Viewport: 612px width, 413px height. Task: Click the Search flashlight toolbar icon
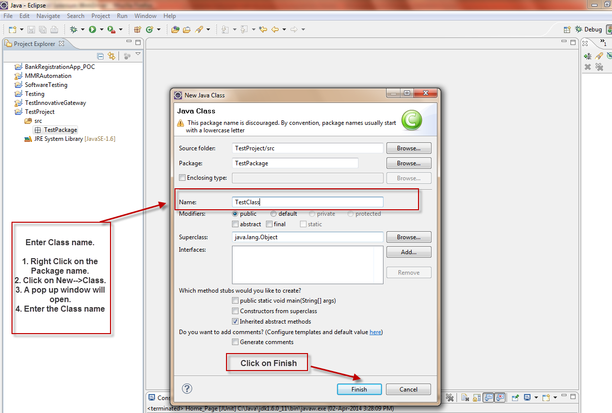[x=199, y=29]
